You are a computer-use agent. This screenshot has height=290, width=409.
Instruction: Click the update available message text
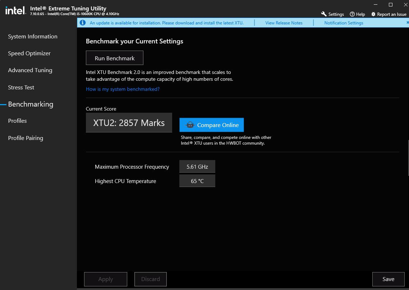pos(167,23)
